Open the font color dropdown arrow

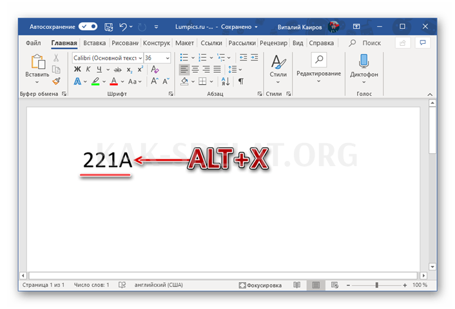pyautogui.click(x=122, y=82)
